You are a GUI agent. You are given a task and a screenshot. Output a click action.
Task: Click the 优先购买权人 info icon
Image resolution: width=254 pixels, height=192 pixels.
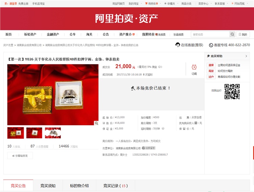pyautogui.click(x=196, y=123)
